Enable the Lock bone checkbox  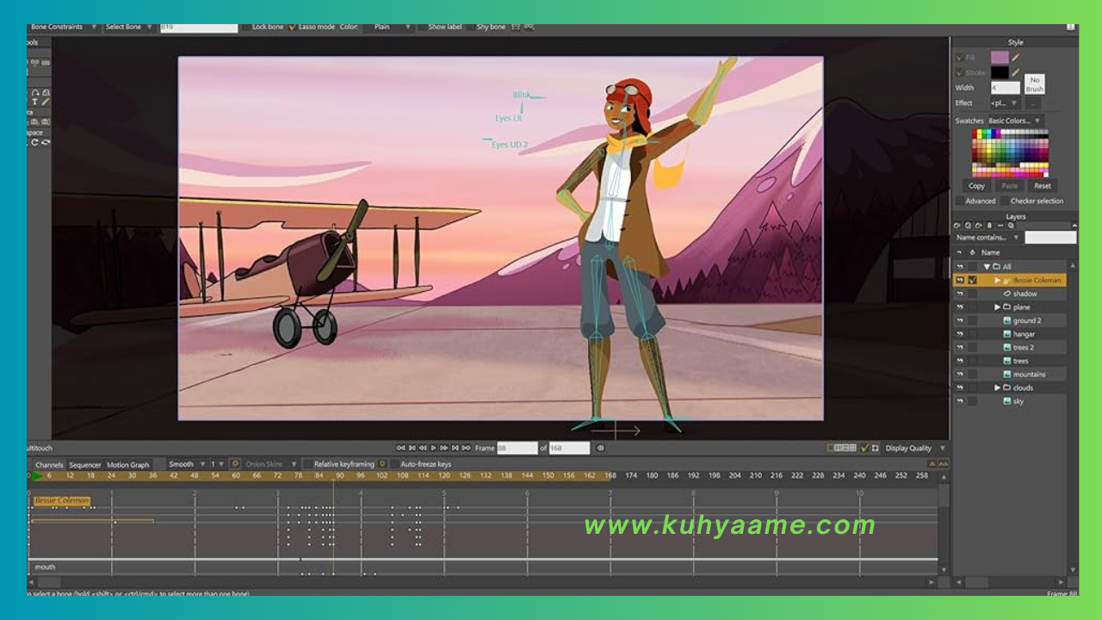(x=246, y=27)
